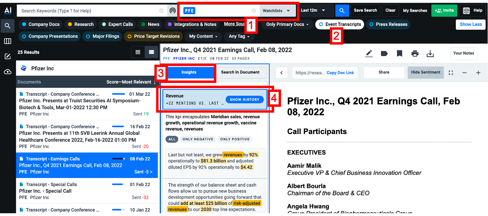This screenshot has width=488, height=216.
Task: Open the My Content dropdown
Action: 203,36
